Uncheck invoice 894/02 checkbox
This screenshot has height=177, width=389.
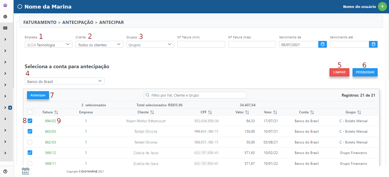[x=30, y=121]
